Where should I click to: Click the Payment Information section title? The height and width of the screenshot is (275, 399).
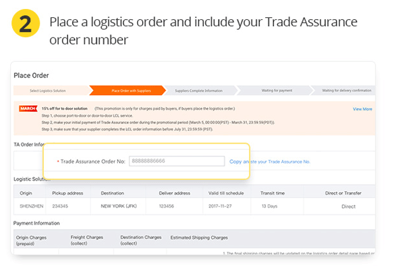tap(37, 223)
